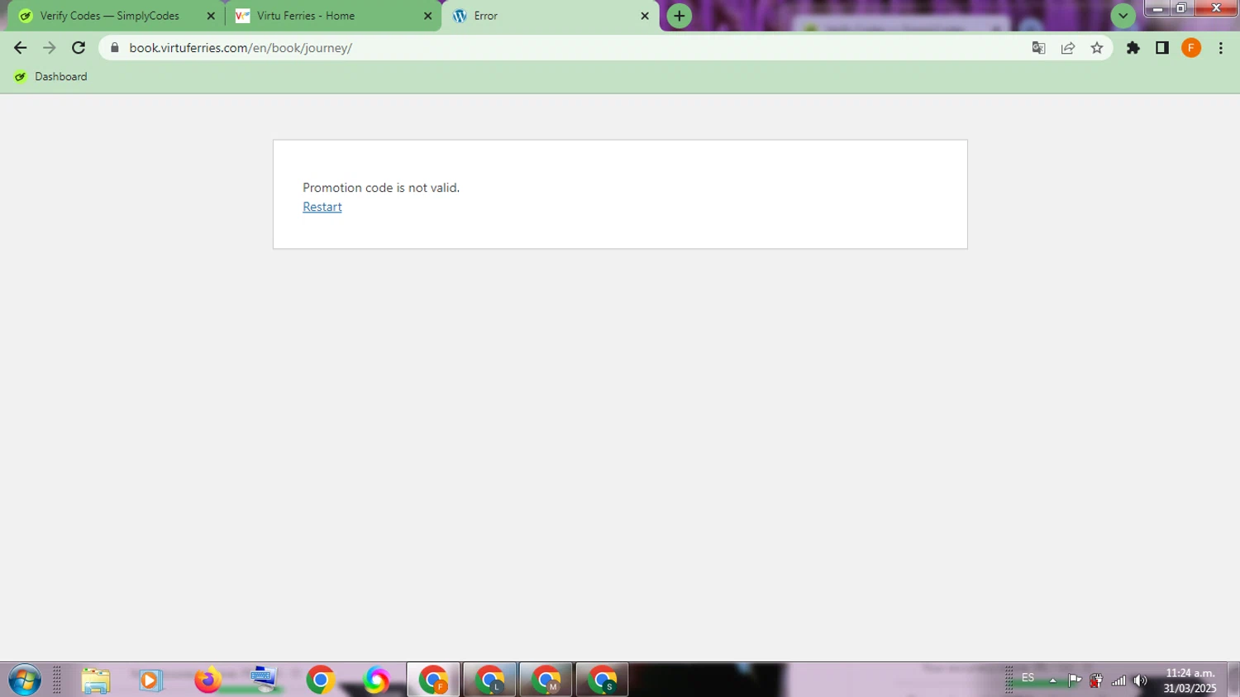This screenshot has width=1240, height=697.
Task: Switch to Virtu Ferries - Home tab
Action: click(x=333, y=16)
